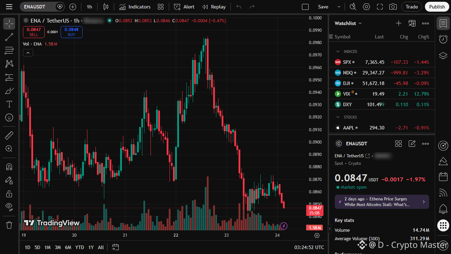Start bar Replay mode
Viewport: 451px width, 254px height.
[214, 7]
